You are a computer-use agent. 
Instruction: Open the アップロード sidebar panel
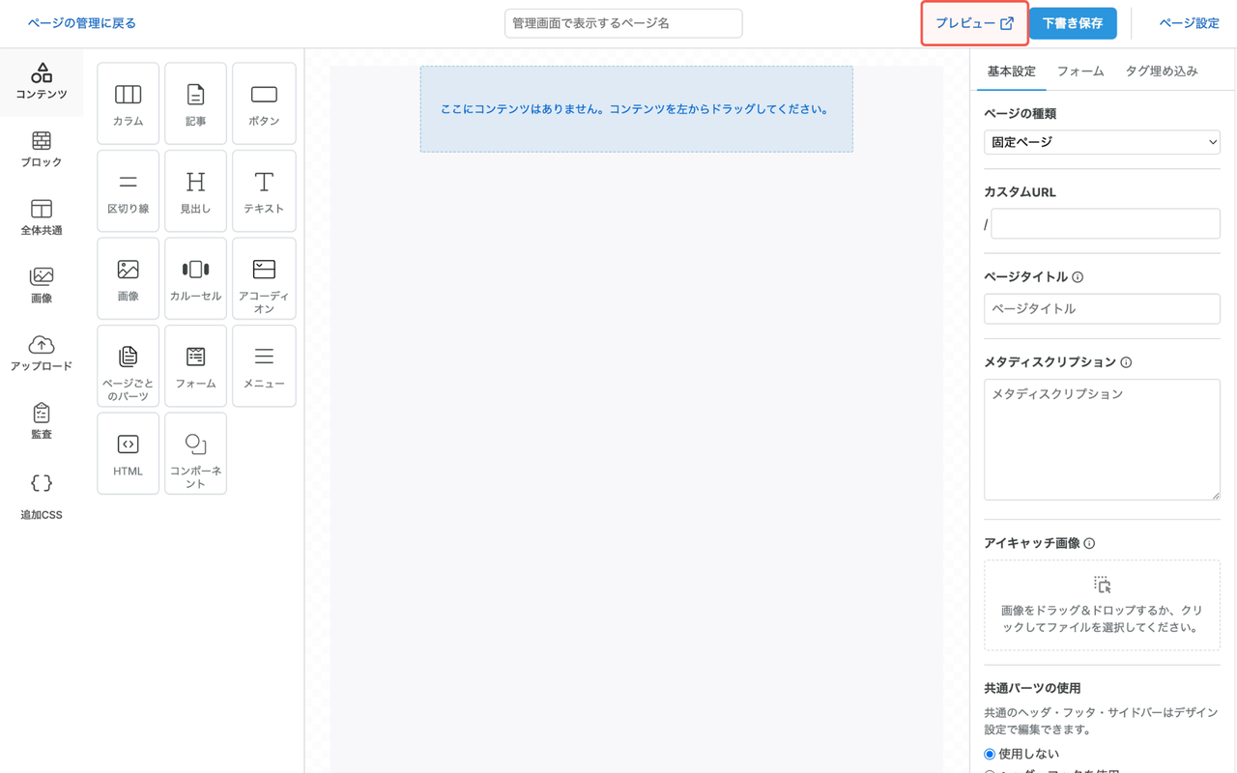tap(41, 352)
